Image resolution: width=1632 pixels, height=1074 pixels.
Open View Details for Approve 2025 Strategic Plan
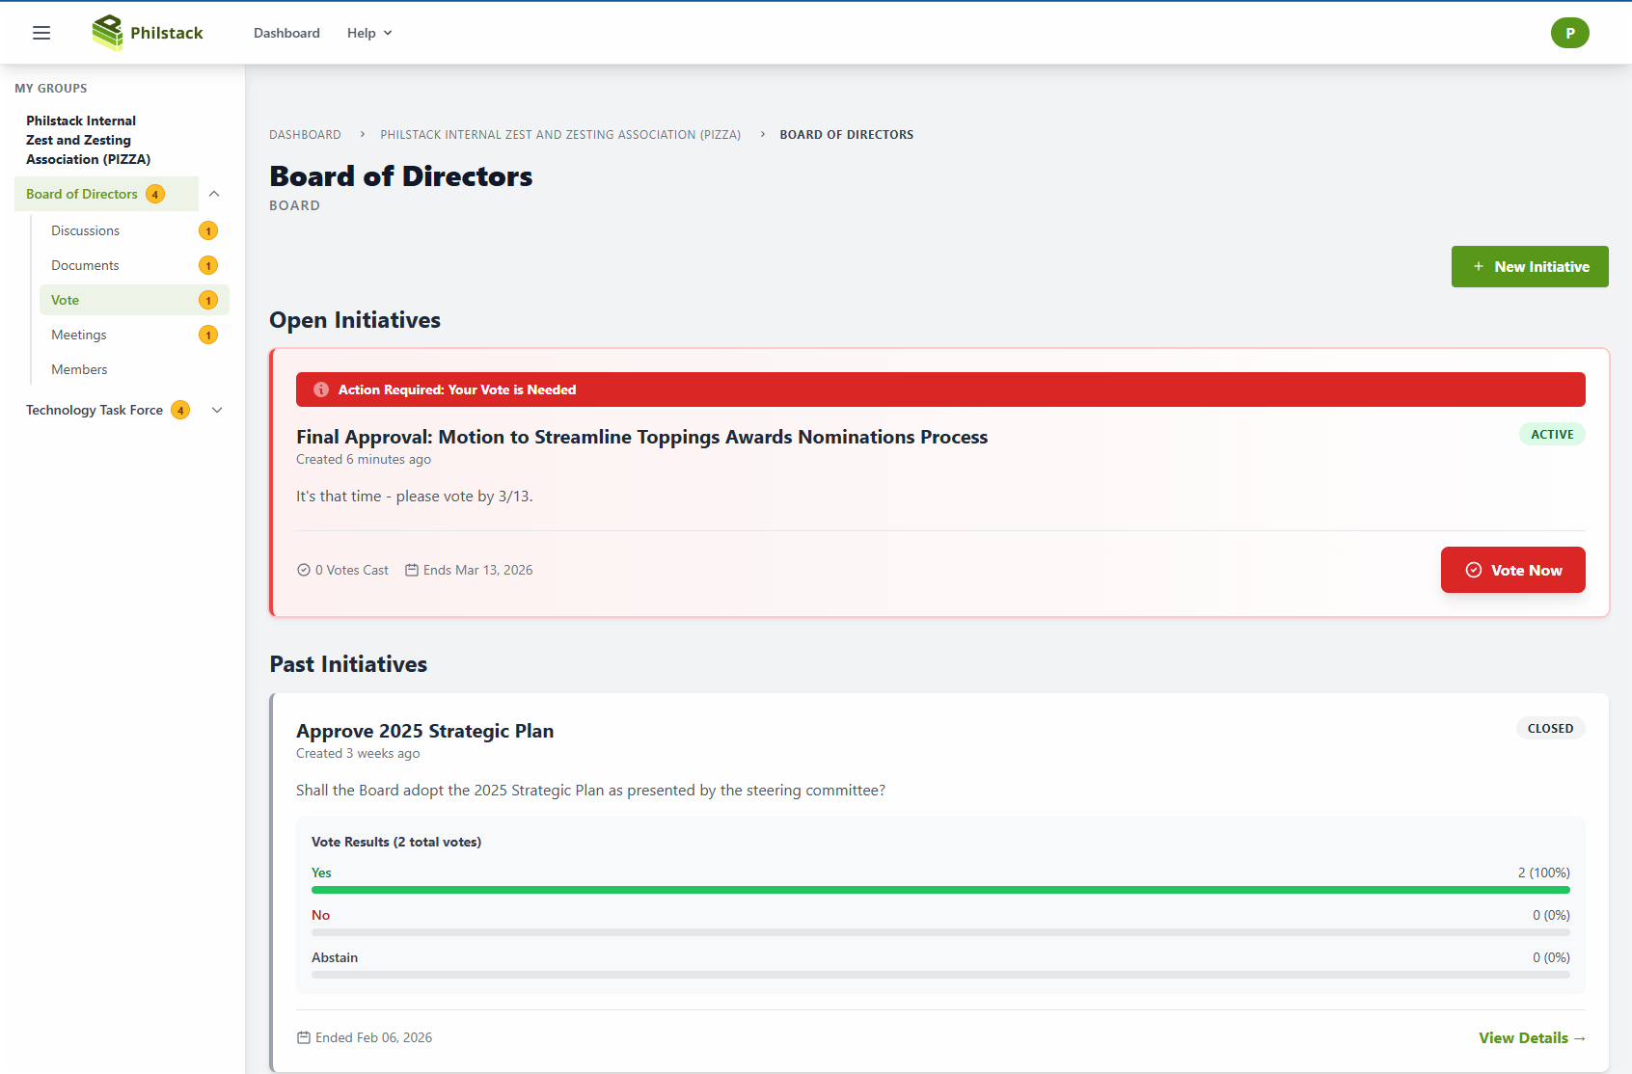coord(1532,1036)
